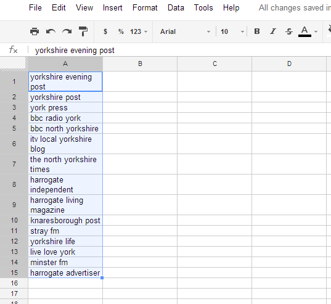The image size is (331, 304).
Task: Open font size 10 dropdown
Action: click(x=232, y=31)
